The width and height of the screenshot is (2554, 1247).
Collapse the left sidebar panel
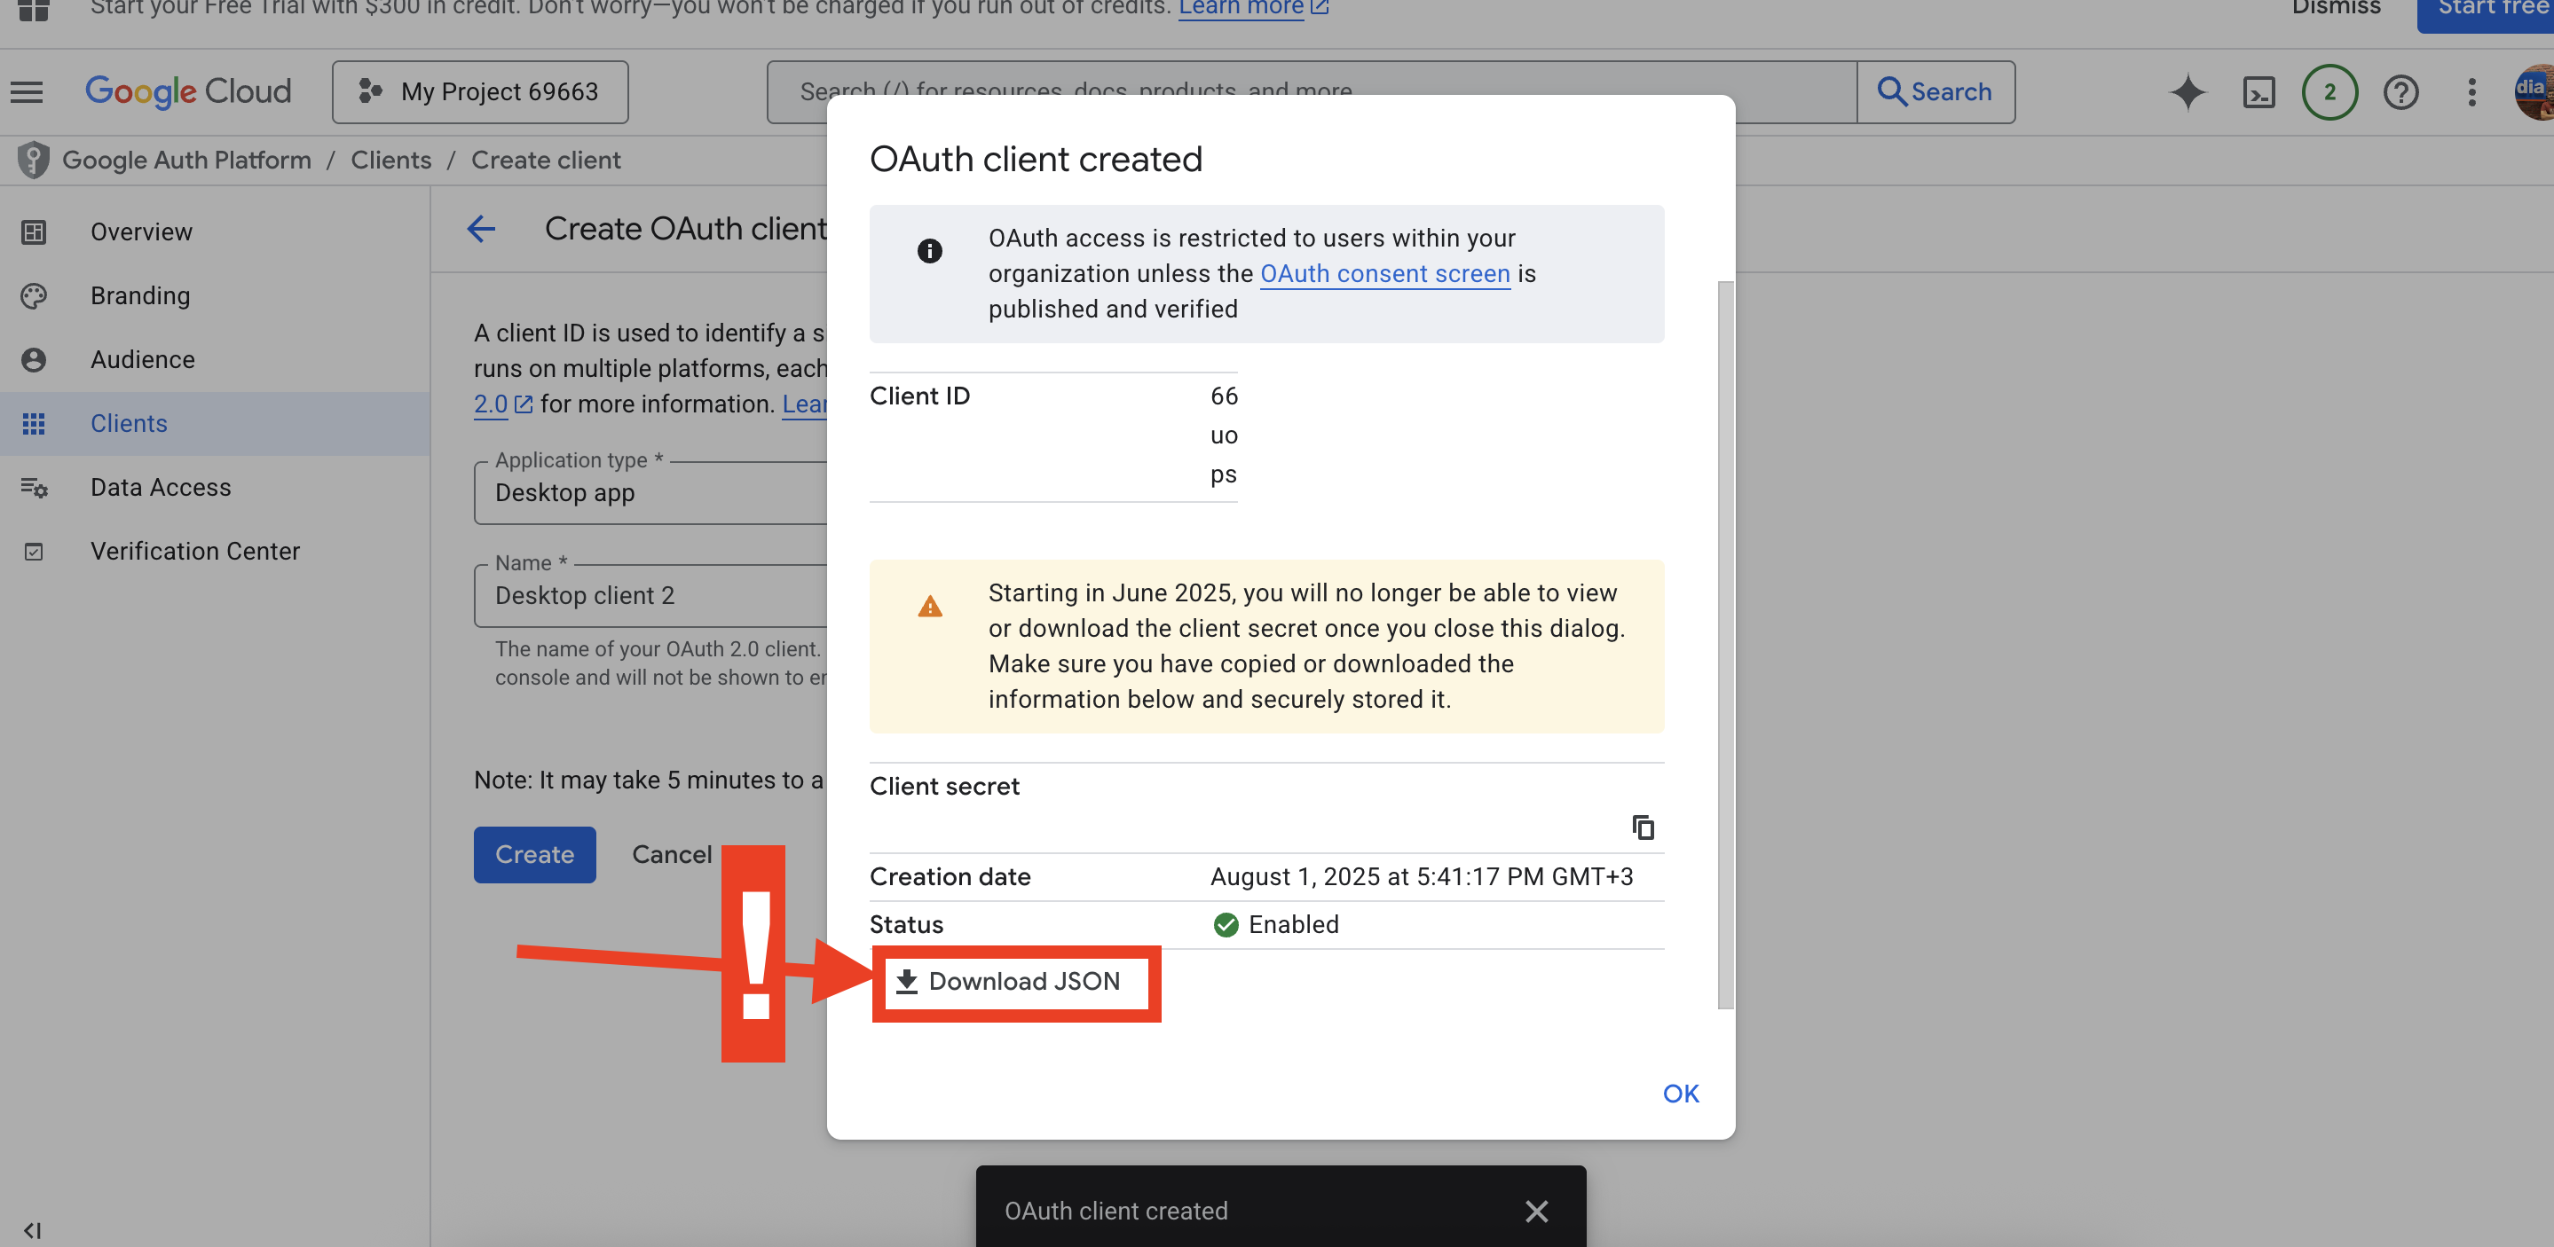coord(32,1230)
